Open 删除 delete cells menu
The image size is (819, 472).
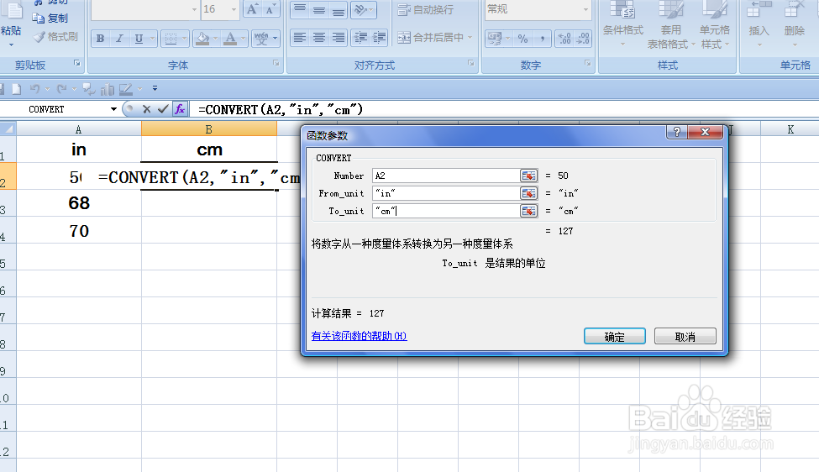[795, 24]
